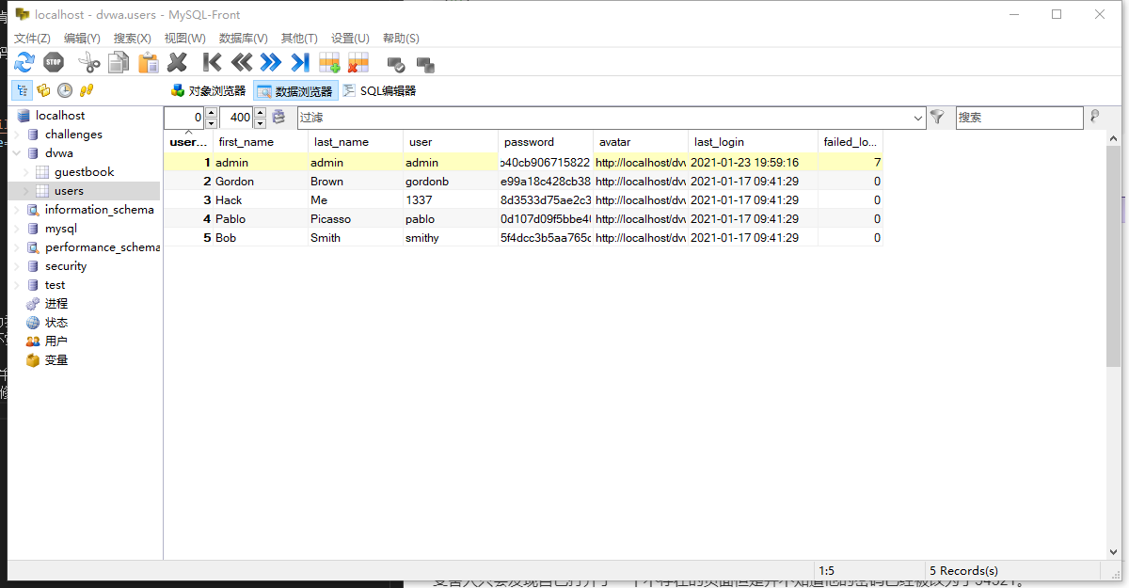Click inside the 搜索 search box

tap(1019, 118)
